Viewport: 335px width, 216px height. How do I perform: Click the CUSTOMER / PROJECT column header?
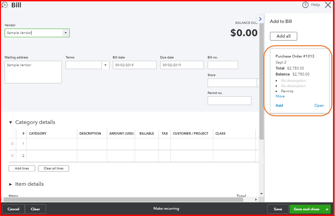click(190, 134)
